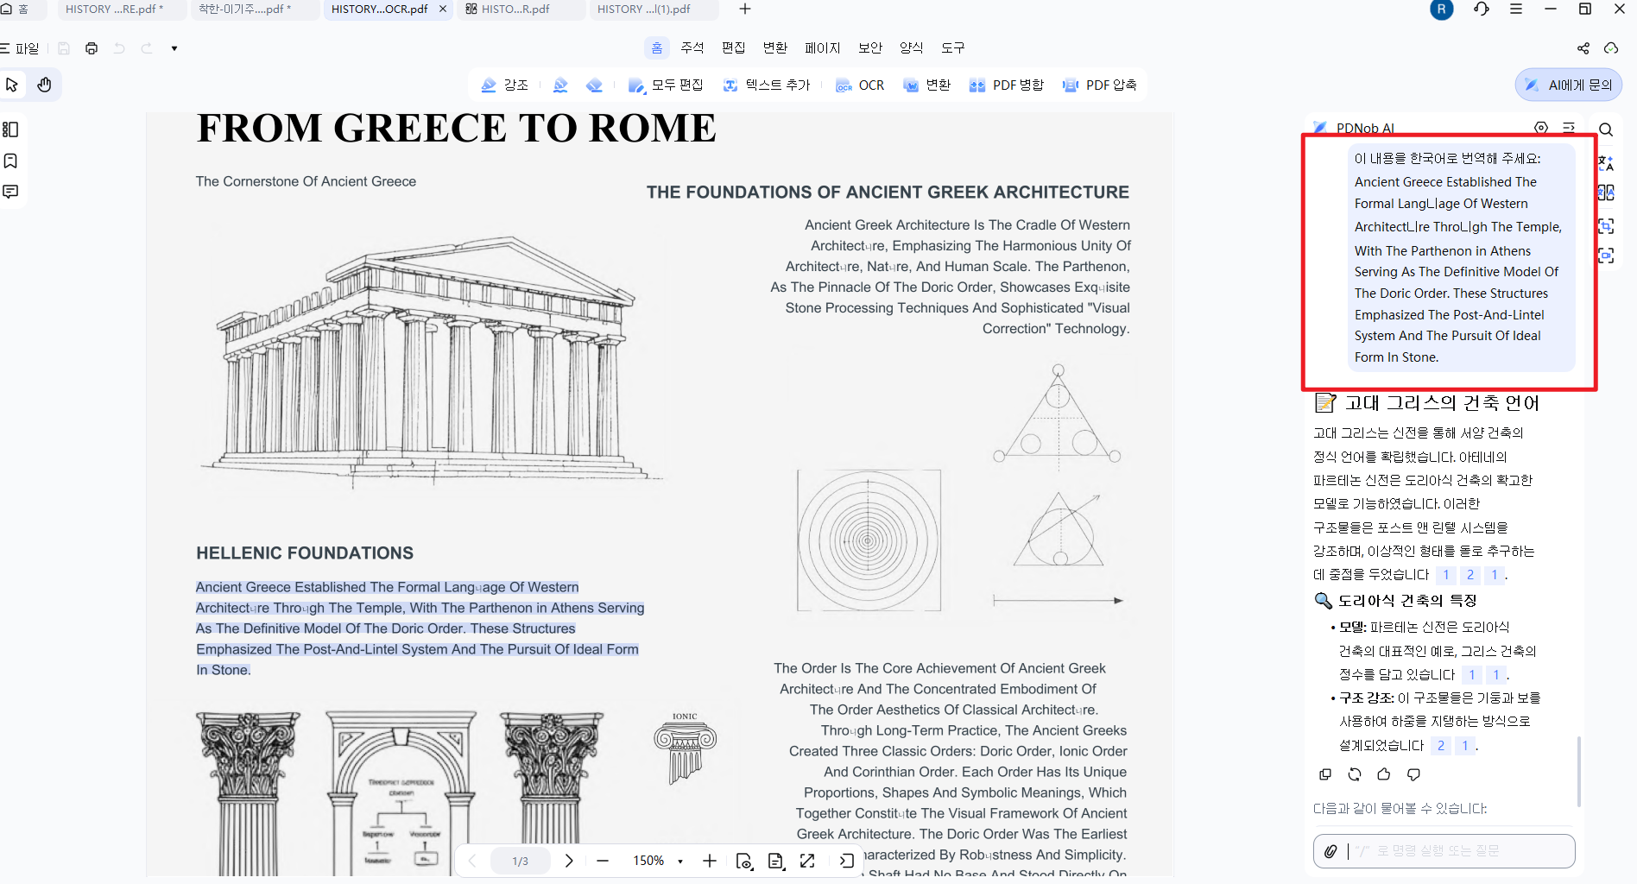The height and width of the screenshot is (884, 1637).
Task: Switch to the 주석 annotation tab
Action: [692, 48]
